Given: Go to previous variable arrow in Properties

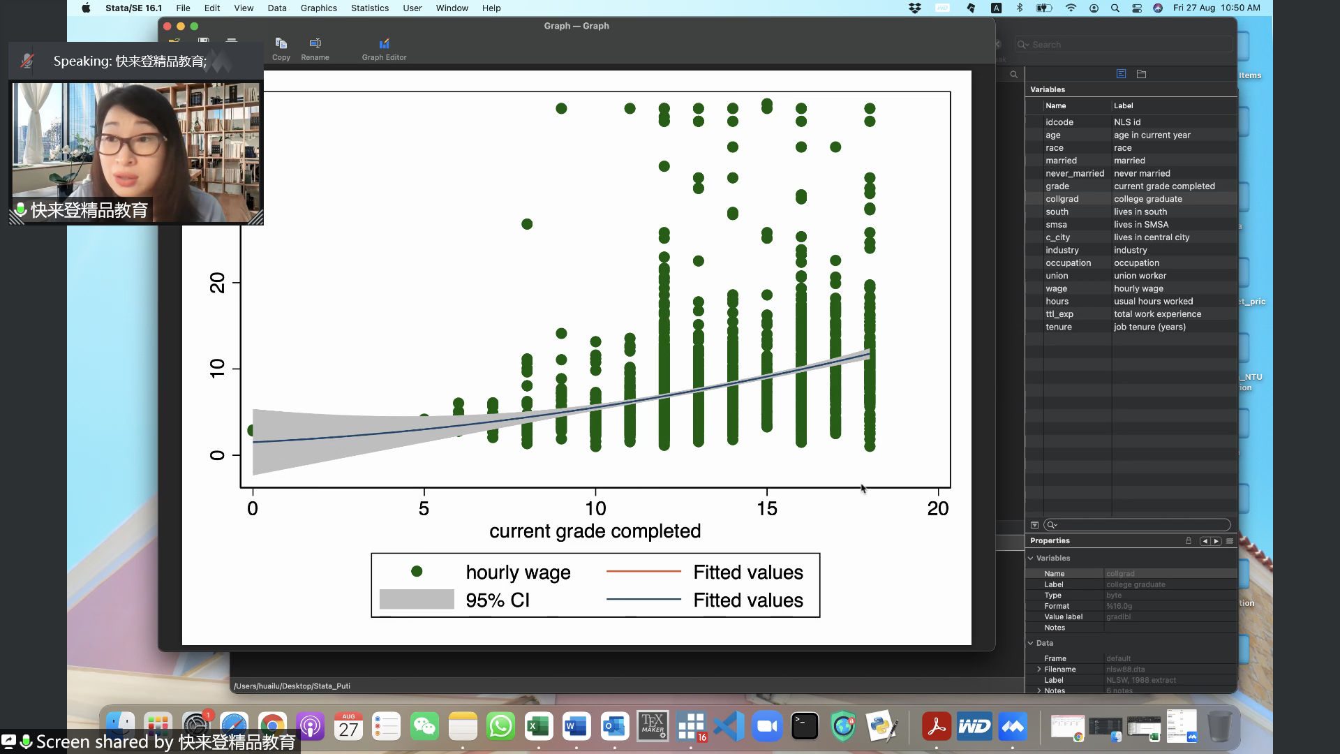Looking at the screenshot, I should tap(1205, 541).
